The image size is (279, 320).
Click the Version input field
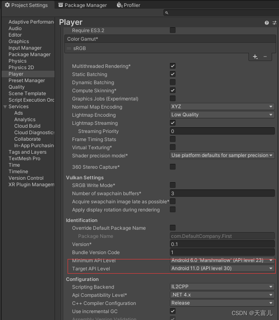[222, 244]
